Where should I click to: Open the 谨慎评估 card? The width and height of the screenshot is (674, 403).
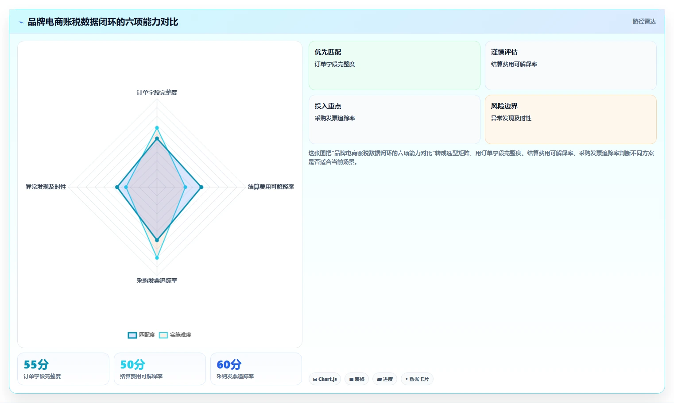570,65
